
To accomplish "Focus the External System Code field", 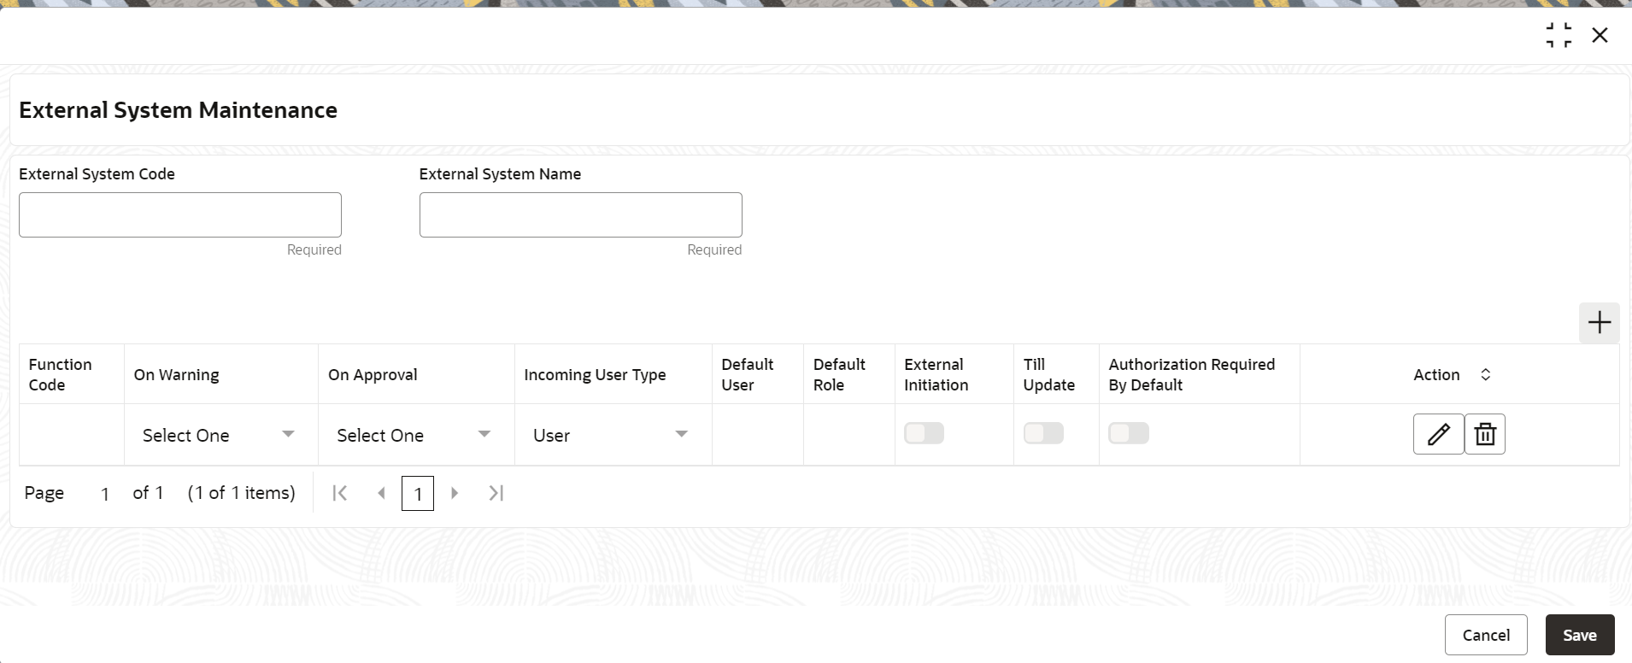I will pyautogui.click(x=180, y=214).
